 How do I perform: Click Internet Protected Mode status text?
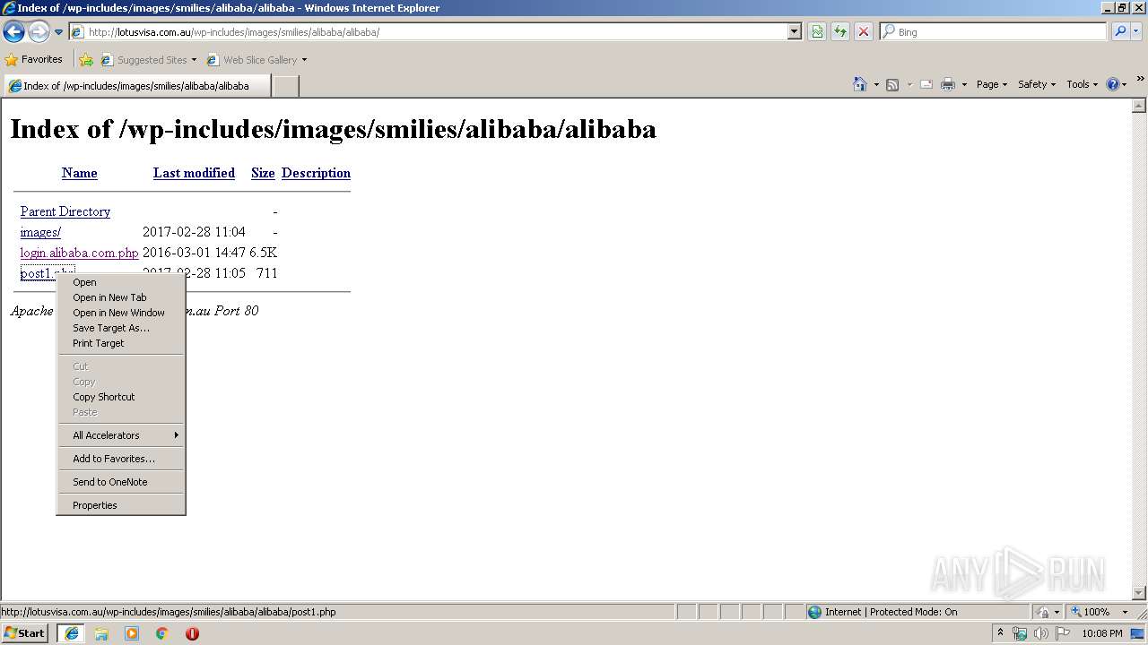[891, 612]
